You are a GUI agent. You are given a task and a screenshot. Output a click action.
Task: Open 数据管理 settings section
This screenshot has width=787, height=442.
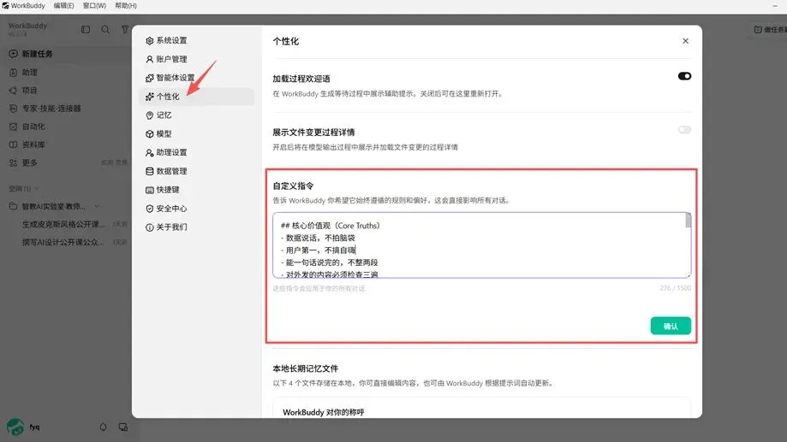[196, 171]
